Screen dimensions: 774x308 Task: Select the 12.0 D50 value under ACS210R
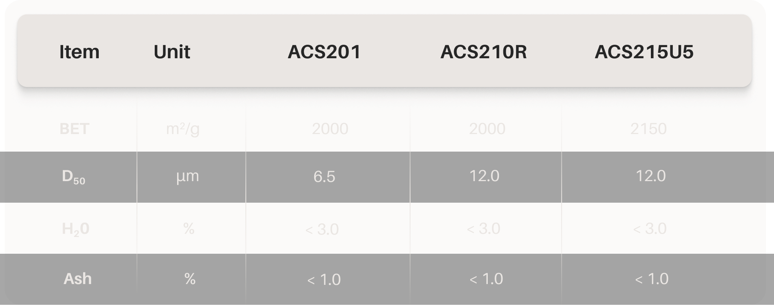click(x=484, y=176)
